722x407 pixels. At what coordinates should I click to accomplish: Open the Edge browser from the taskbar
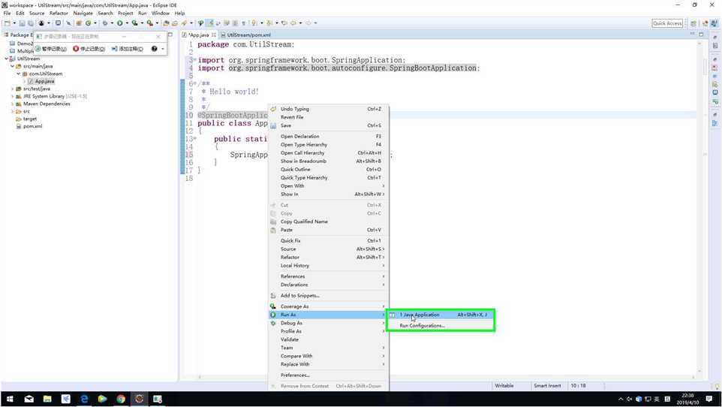[x=84, y=399]
